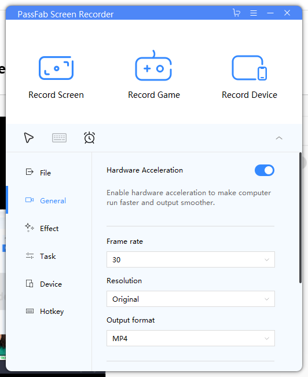
Task: Choose the Record Device icon
Action: [x=249, y=68]
